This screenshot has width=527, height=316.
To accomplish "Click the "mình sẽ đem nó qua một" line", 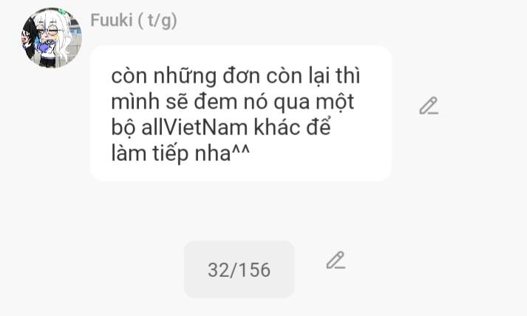I will pyautogui.click(x=233, y=102).
